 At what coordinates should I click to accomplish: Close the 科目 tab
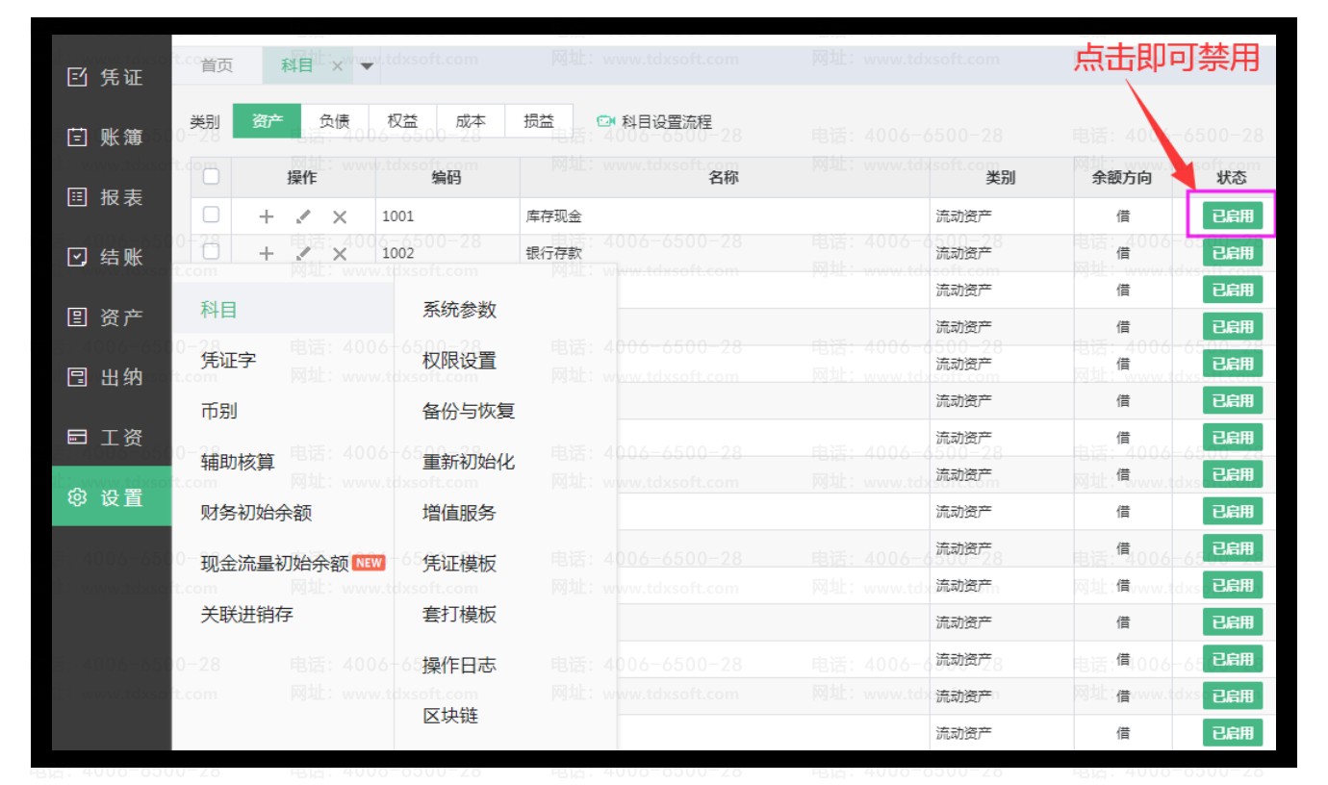pyautogui.click(x=337, y=66)
